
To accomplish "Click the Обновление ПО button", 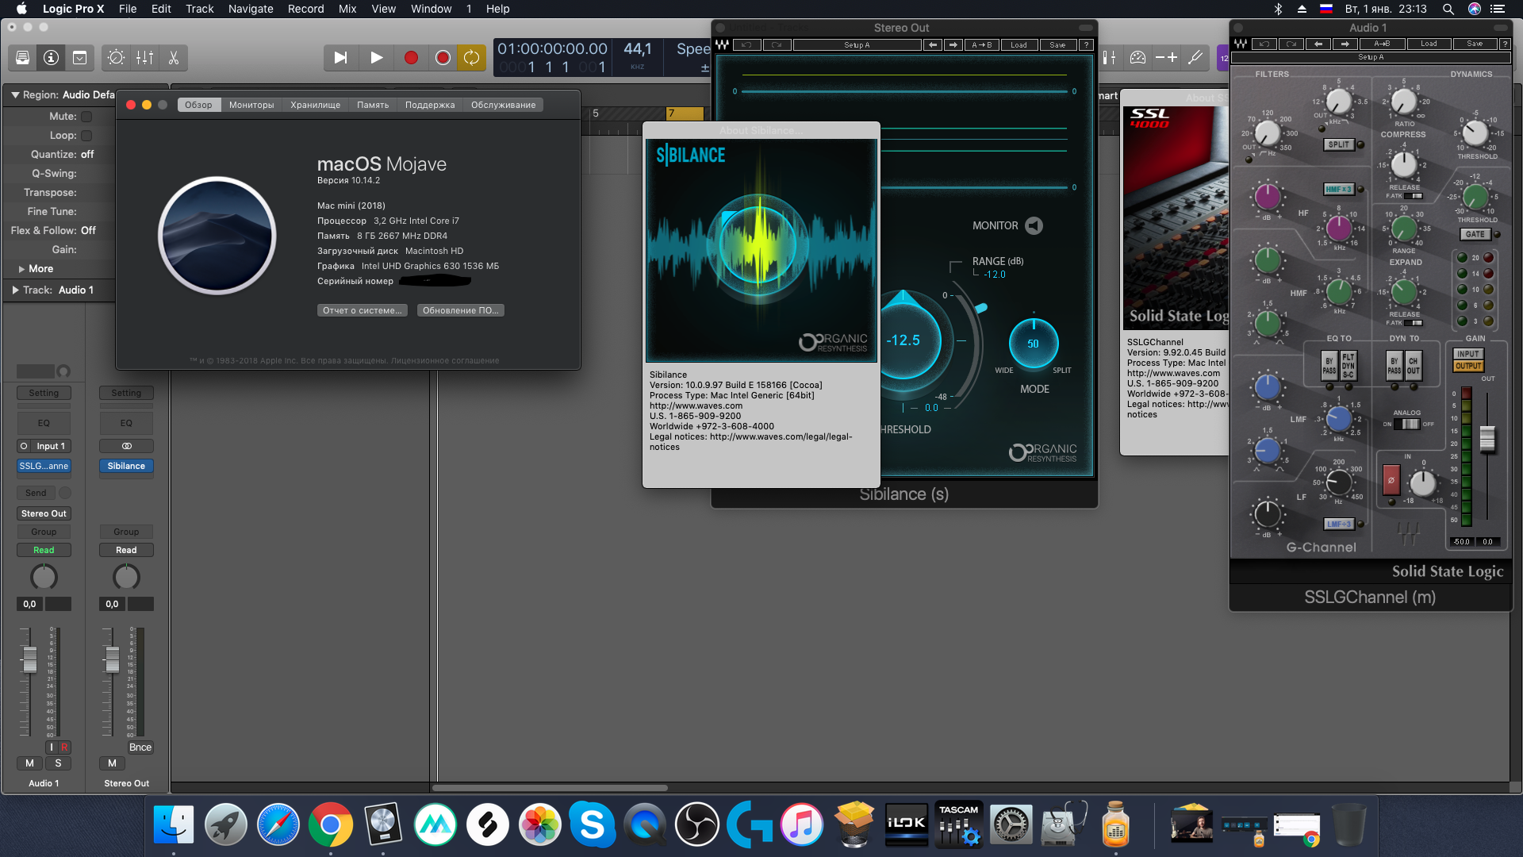I will pos(460,310).
